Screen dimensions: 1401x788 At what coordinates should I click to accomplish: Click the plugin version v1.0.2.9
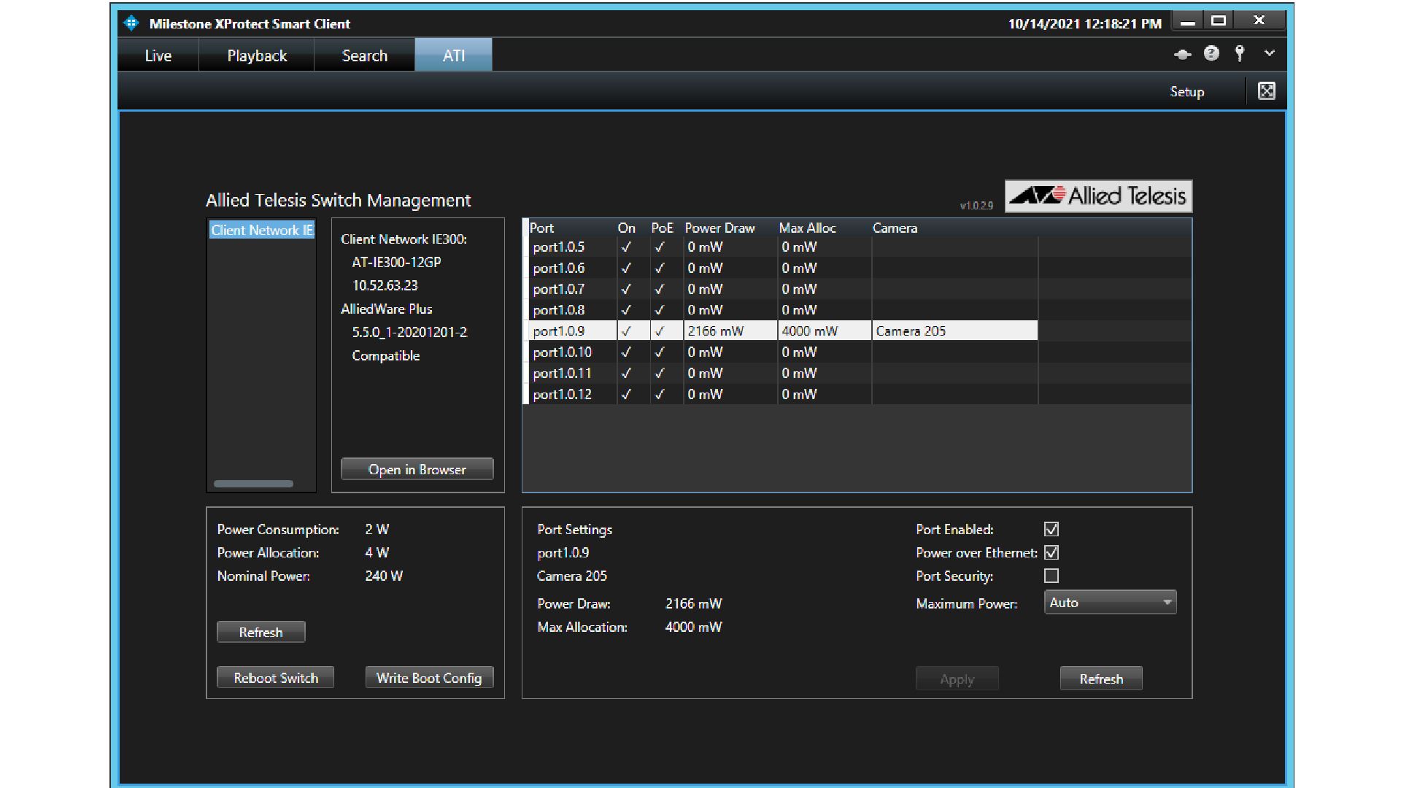coord(976,206)
